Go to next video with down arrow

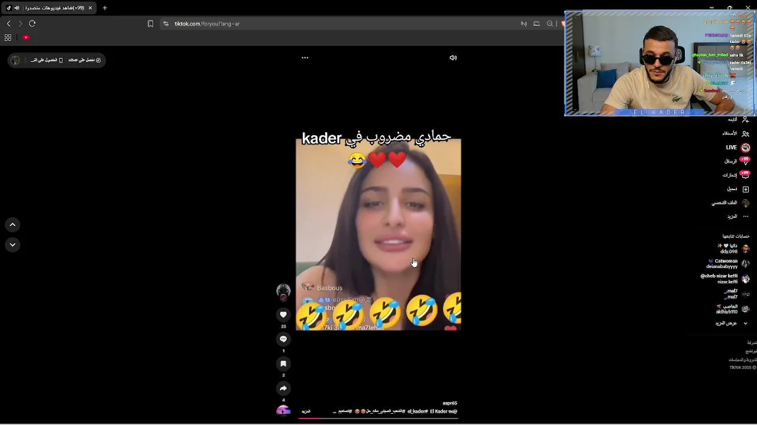click(12, 244)
